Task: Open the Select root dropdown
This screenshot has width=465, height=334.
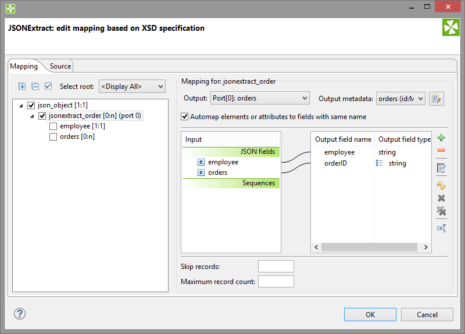Action: (x=132, y=87)
